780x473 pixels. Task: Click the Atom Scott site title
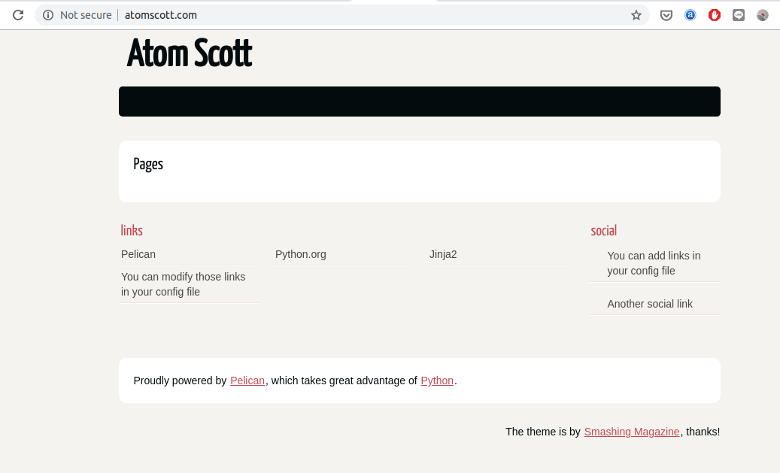190,53
